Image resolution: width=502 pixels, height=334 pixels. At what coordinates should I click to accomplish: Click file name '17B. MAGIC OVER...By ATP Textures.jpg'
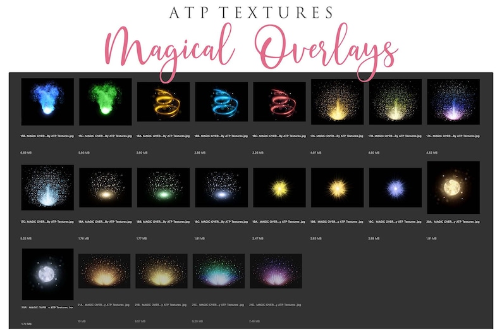395,136
